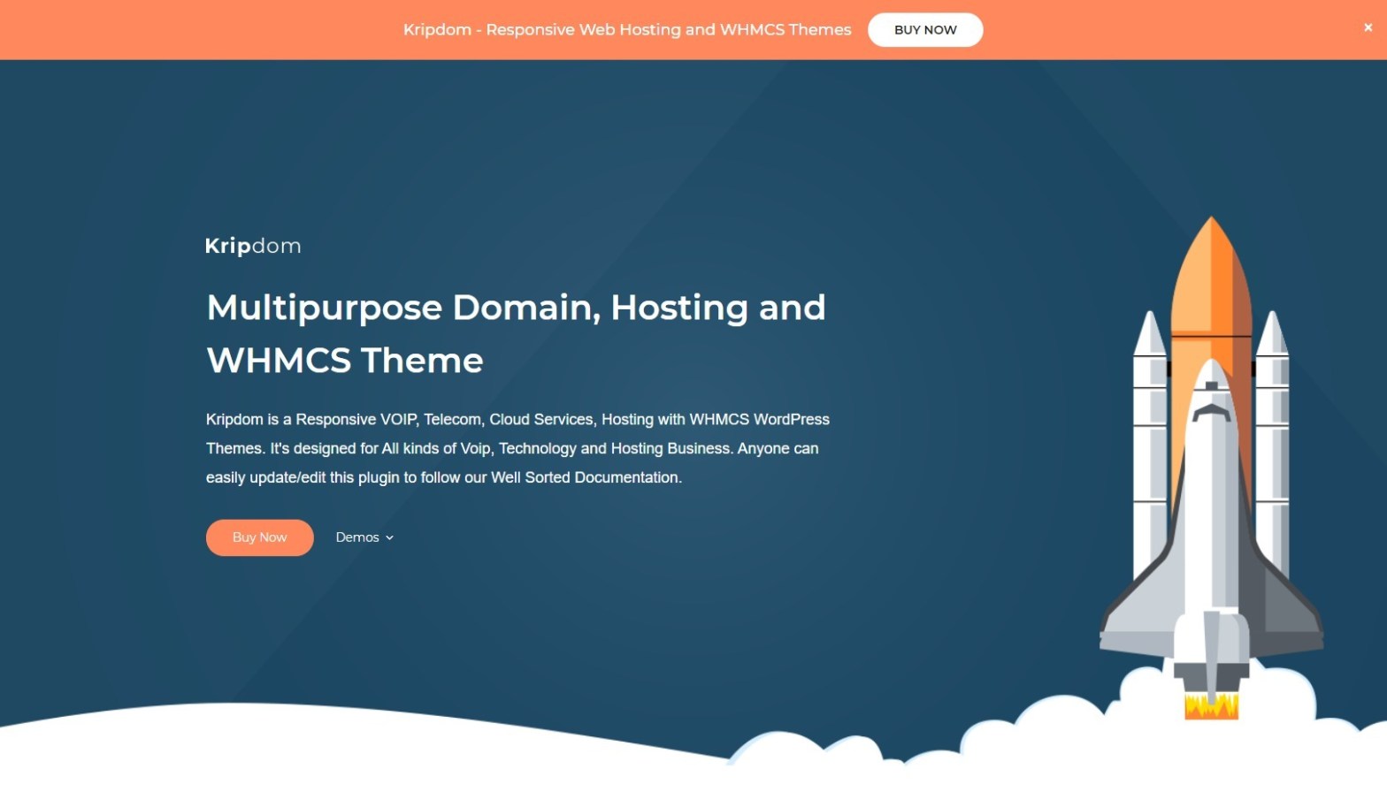Click the Kripdom description paragraph

[x=517, y=448]
